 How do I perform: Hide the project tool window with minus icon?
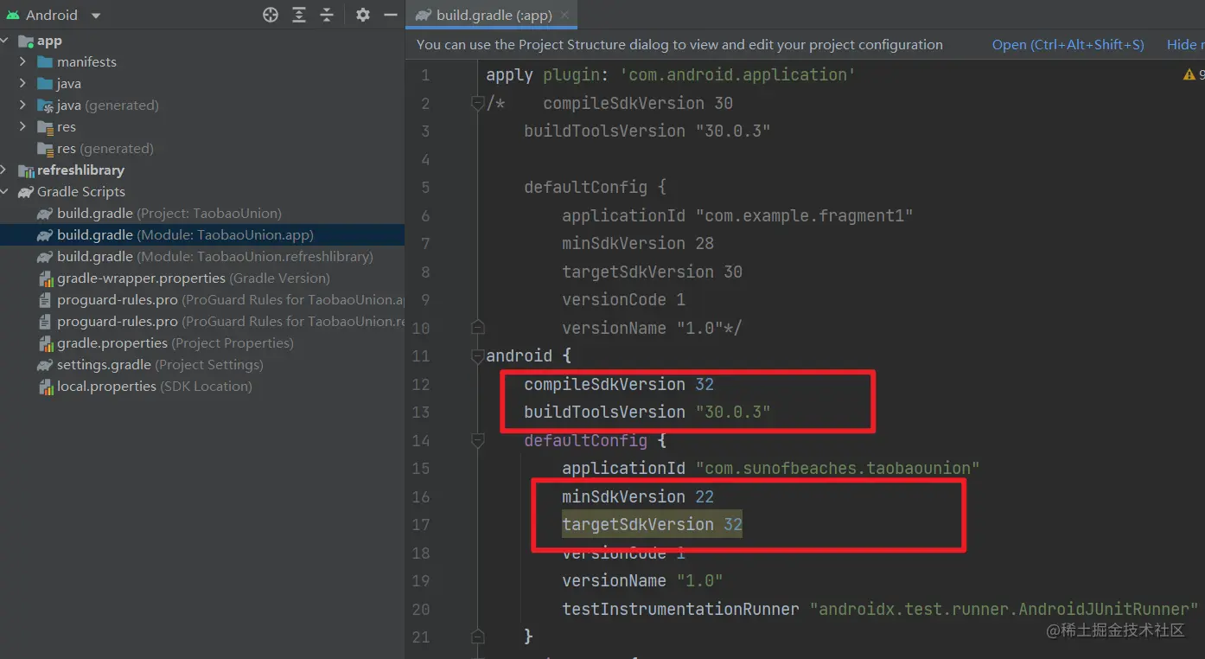tap(391, 15)
